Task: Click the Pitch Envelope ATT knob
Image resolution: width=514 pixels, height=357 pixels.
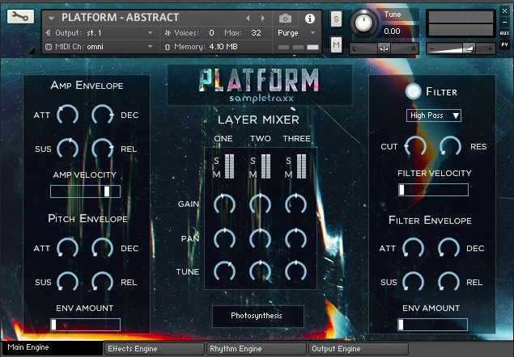Action: (67, 248)
